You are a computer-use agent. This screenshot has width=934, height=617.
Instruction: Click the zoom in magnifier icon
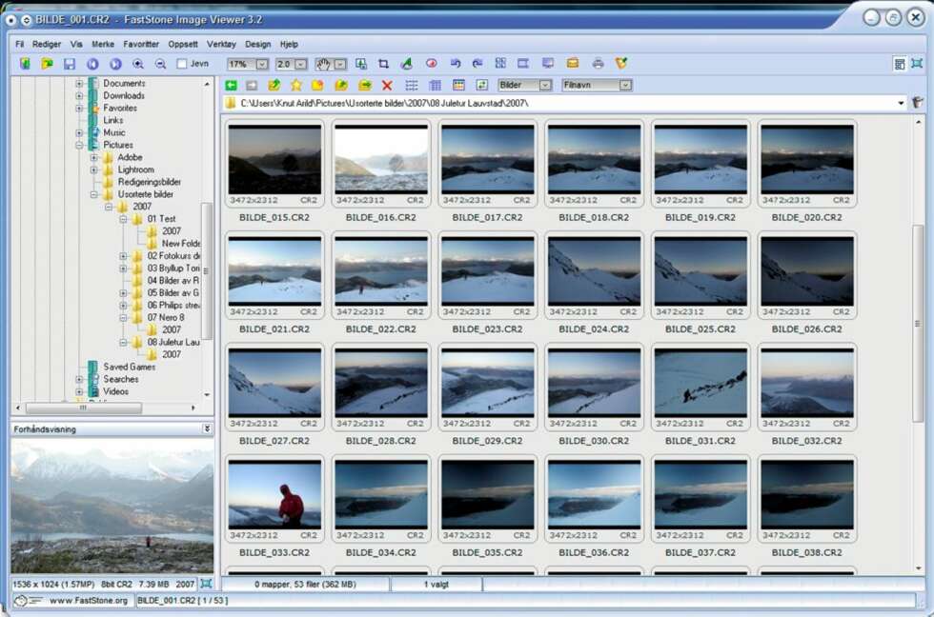(138, 64)
